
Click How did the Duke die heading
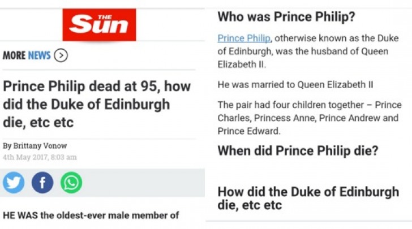[x=308, y=198]
